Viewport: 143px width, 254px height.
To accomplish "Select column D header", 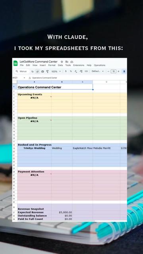I will click(x=106, y=82).
